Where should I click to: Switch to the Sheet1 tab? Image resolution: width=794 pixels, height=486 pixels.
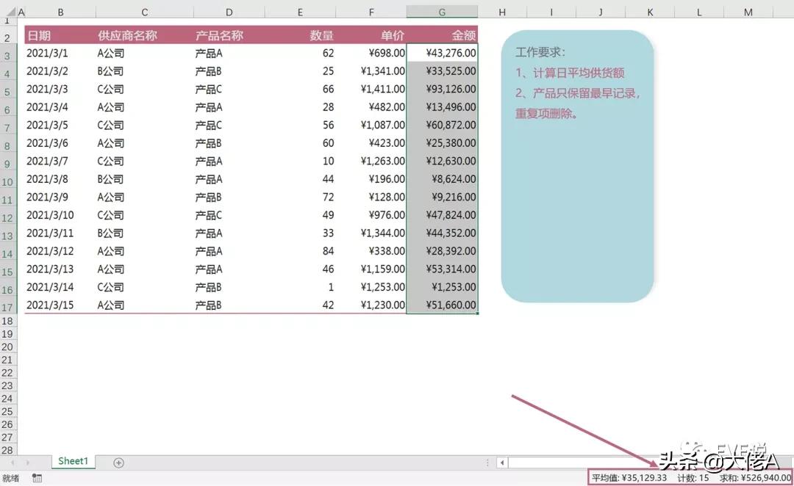[73, 461]
